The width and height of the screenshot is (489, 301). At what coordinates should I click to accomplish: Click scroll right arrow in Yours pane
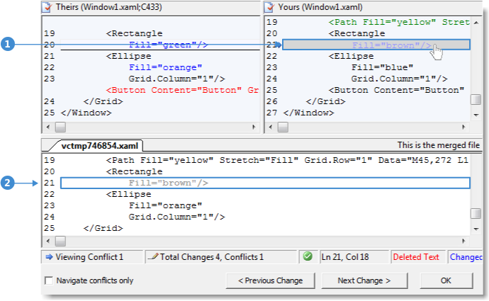click(463, 127)
